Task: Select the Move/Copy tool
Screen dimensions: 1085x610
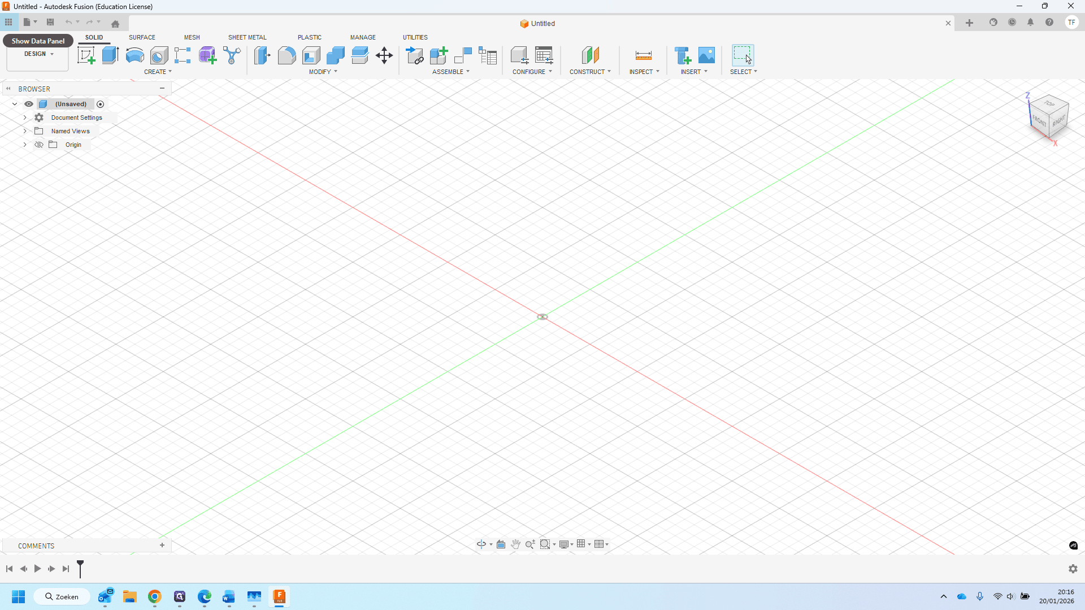Action: click(x=384, y=55)
